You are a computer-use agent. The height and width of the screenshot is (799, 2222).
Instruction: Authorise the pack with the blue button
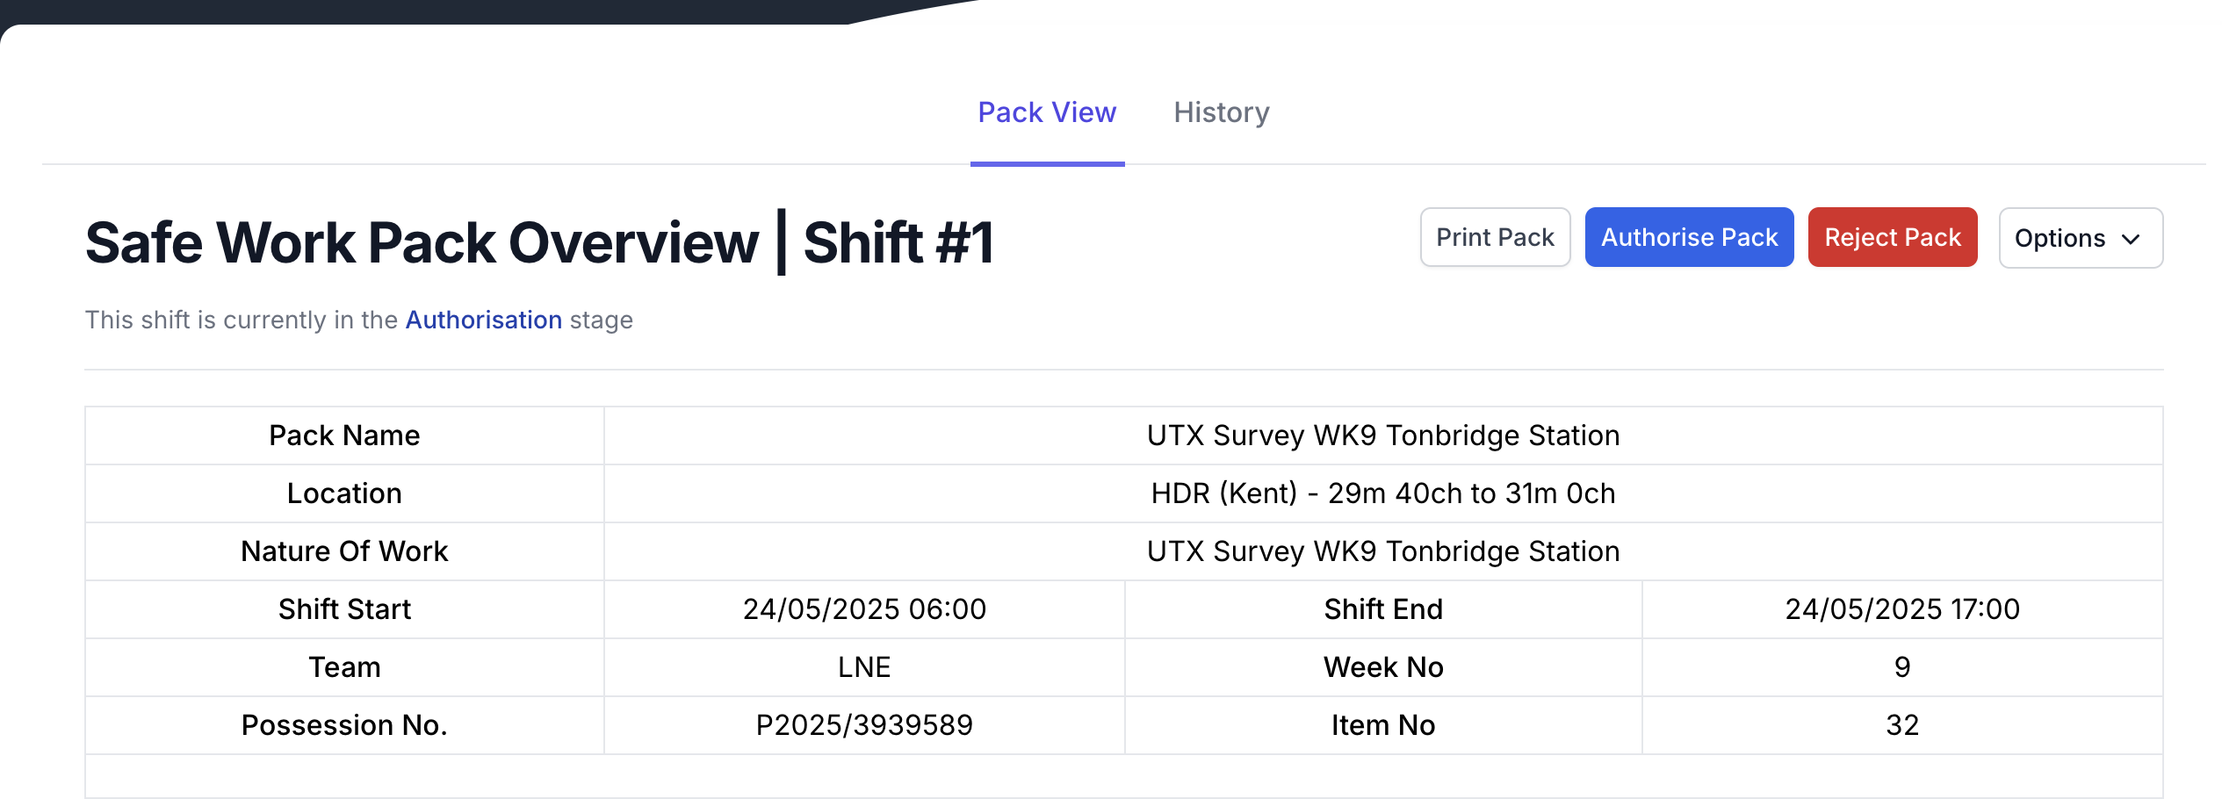click(x=1689, y=237)
